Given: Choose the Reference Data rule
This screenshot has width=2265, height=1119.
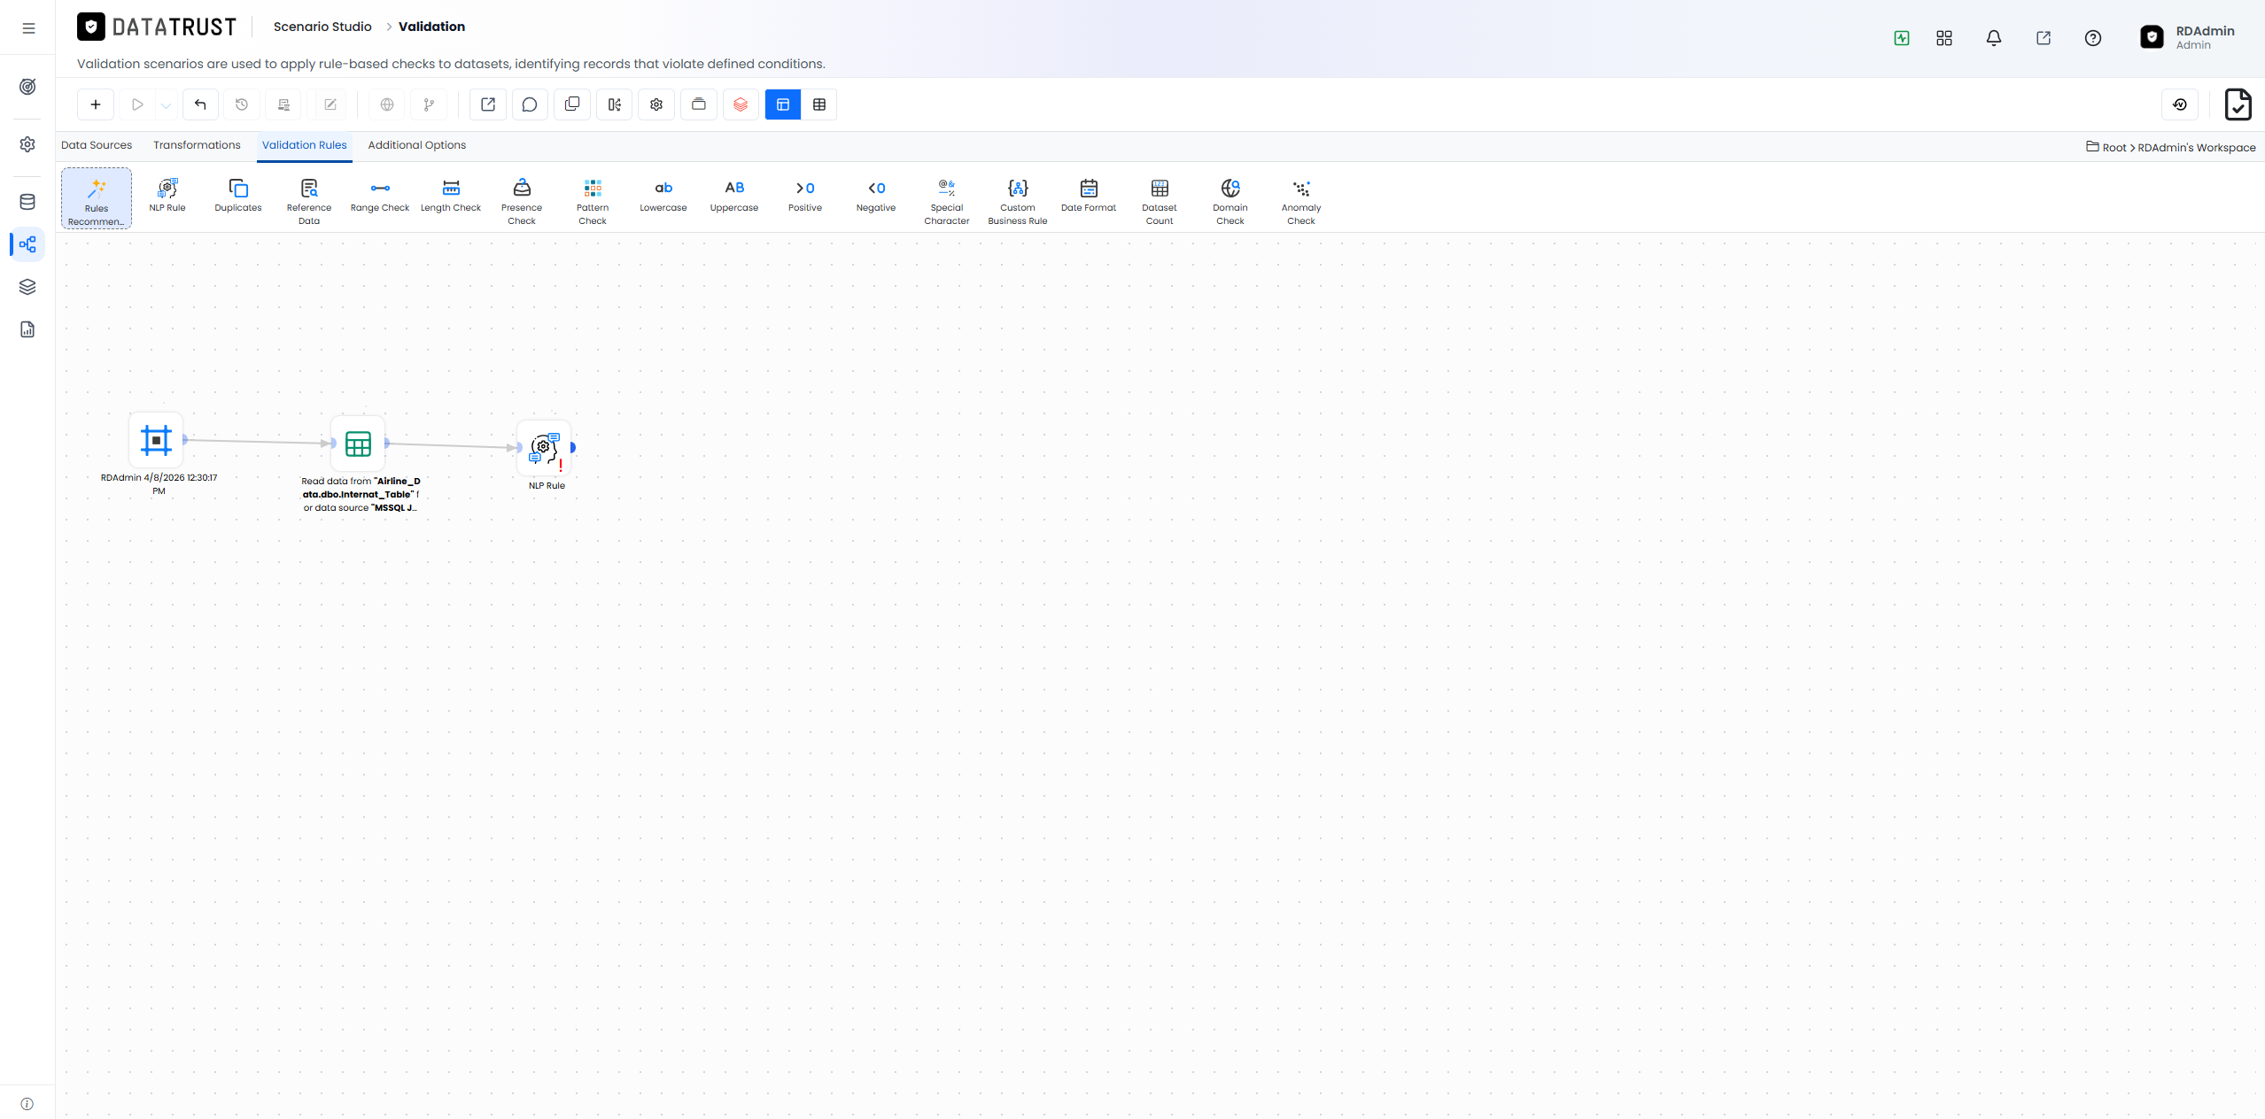Looking at the screenshot, I should pos(309,201).
